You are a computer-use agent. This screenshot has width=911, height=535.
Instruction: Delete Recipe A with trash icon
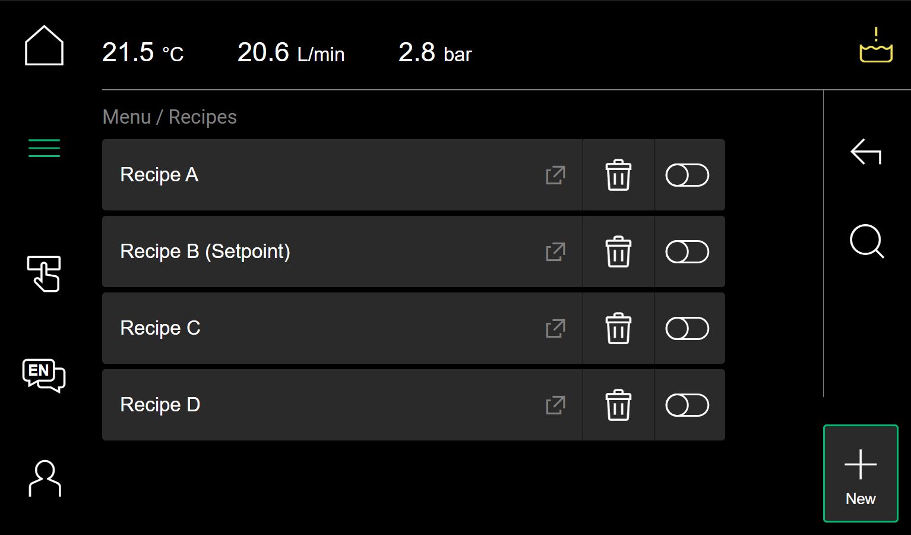point(618,175)
